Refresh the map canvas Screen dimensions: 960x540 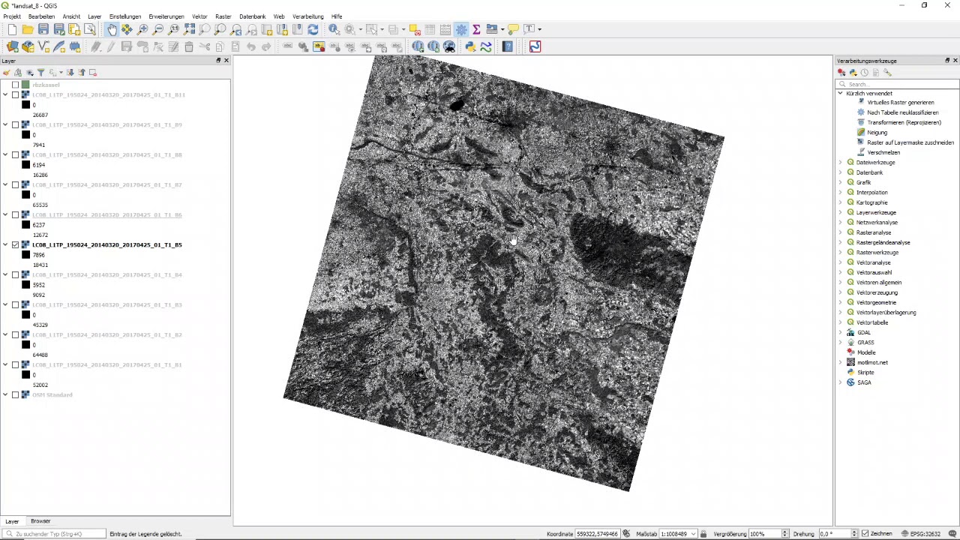[x=313, y=29]
